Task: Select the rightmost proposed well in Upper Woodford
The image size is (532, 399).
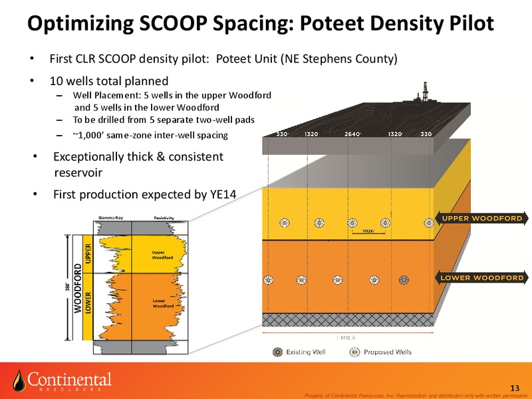Action: point(429,223)
